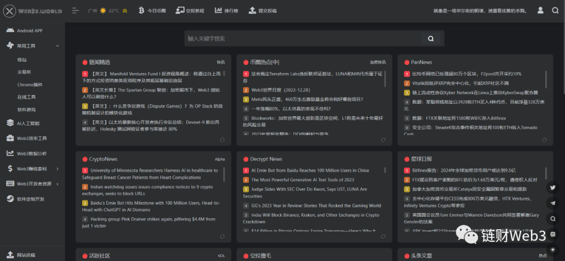Open Web3数据分析 in the sidebar

32,153
